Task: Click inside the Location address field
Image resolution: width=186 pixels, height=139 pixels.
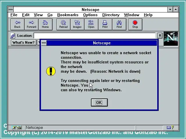Action: point(94,36)
